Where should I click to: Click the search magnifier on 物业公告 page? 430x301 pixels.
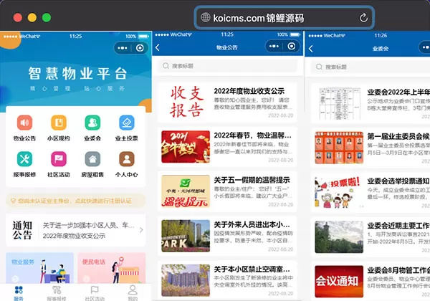[166, 66]
